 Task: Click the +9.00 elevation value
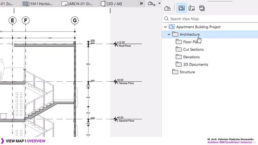[x=120, y=80]
